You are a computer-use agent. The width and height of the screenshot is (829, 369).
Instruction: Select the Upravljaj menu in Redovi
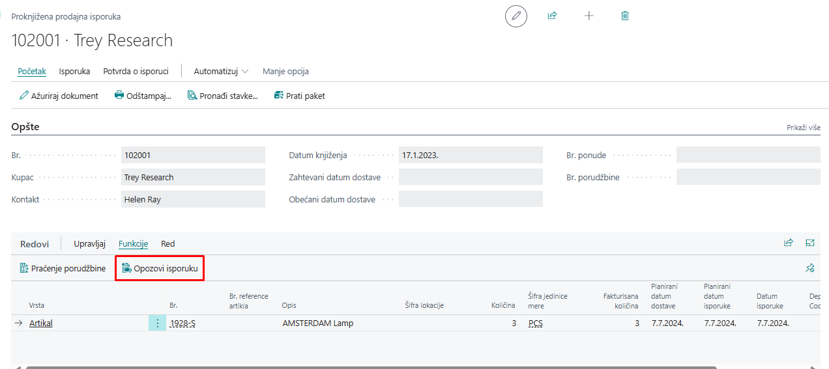click(x=89, y=243)
